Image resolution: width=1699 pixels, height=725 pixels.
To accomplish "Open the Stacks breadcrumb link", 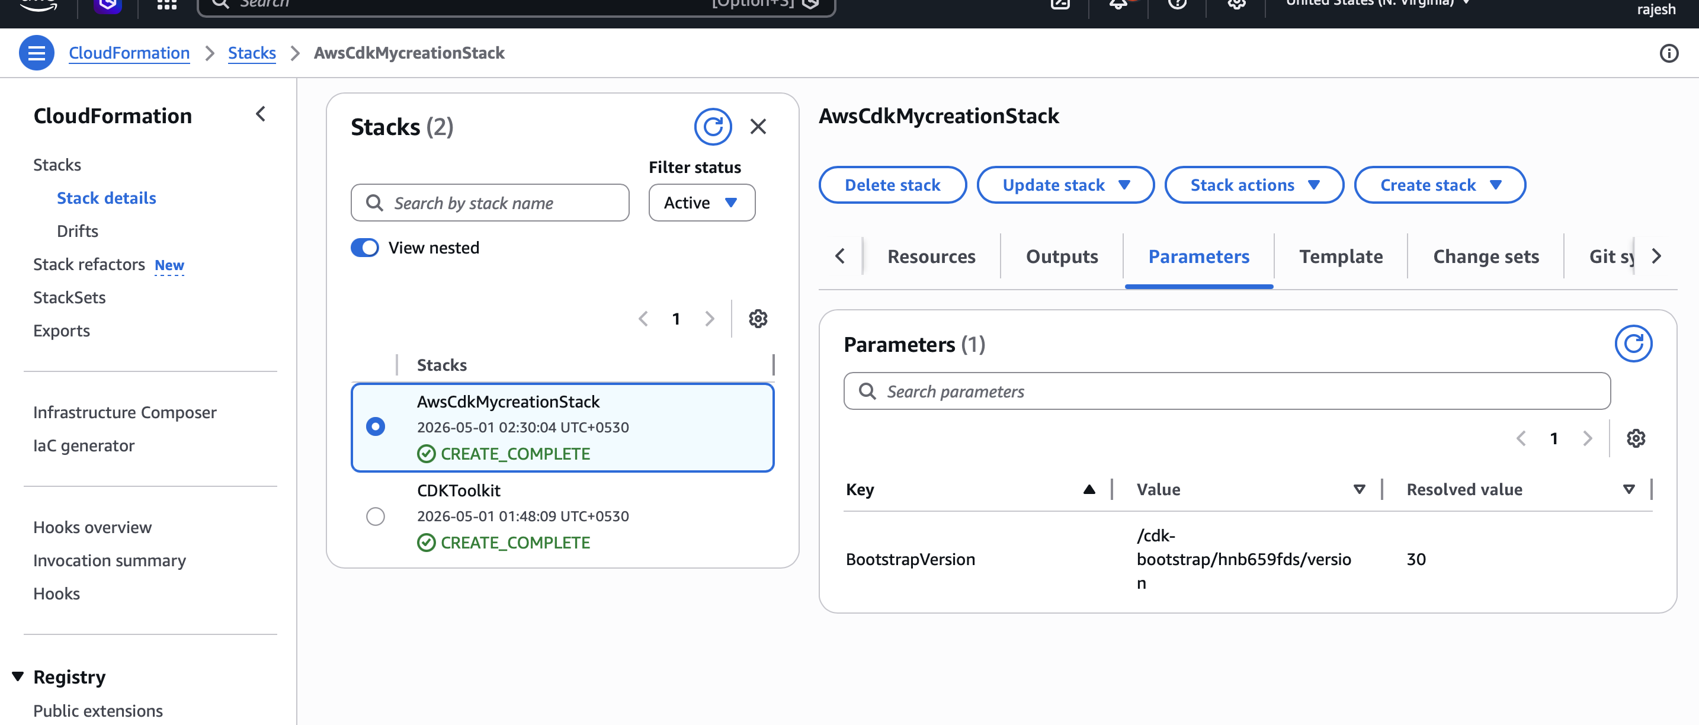I will (251, 53).
